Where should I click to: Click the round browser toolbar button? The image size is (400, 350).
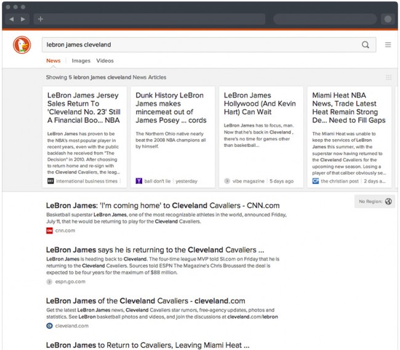click(x=388, y=19)
